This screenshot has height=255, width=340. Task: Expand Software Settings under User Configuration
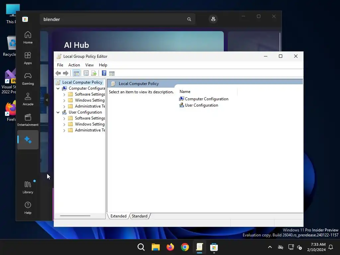(64, 119)
